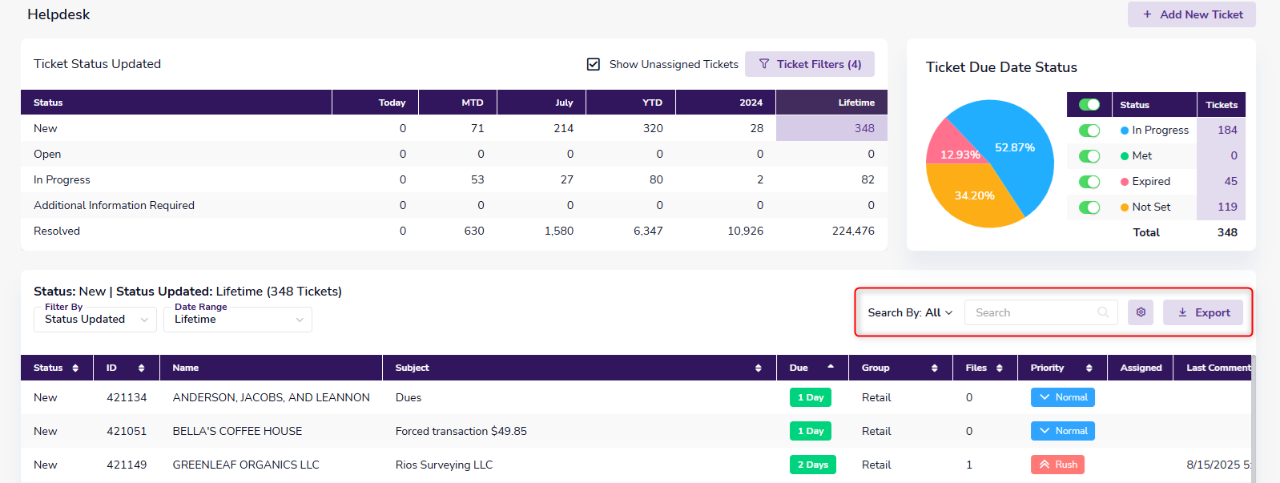Image resolution: width=1280 pixels, height=483 pixels.
Task: Uncheck Show Unassigned Tickets checkbox
Action: [x=594, y=64]
